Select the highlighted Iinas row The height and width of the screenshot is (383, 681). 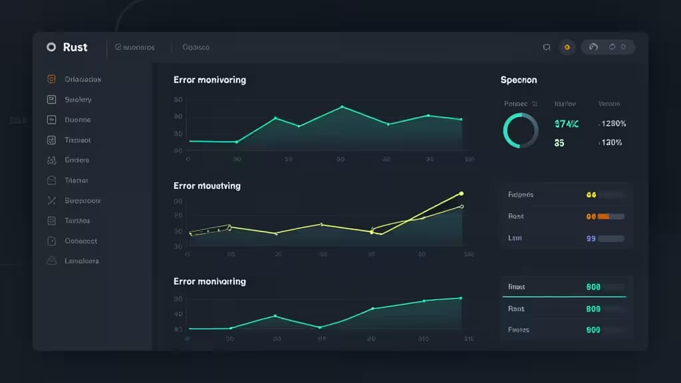[x=565, y=287]
